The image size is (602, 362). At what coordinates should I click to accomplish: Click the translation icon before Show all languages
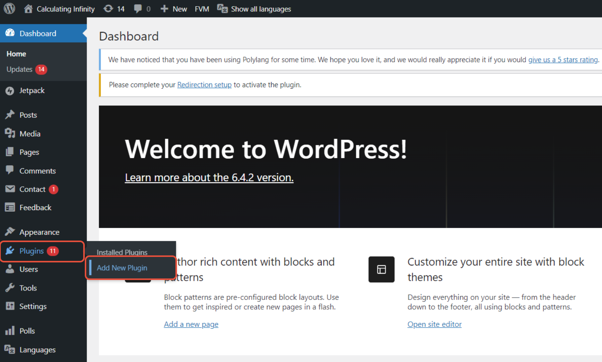click(222, 9)
